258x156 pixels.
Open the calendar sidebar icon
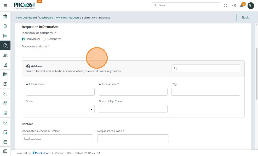(5, 142)
